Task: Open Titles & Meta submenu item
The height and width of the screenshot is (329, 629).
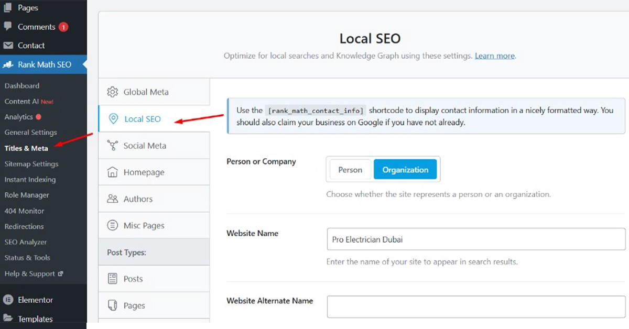Action: coord(26,148)
